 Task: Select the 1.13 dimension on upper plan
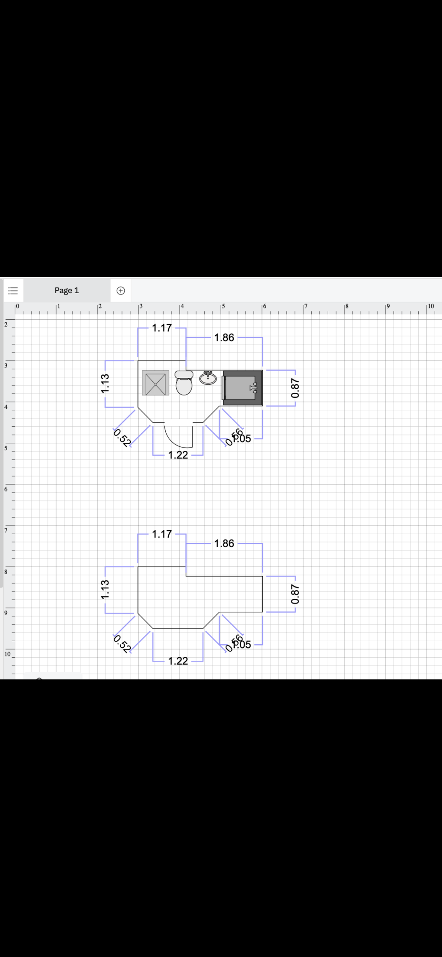(x=105, y=383)
